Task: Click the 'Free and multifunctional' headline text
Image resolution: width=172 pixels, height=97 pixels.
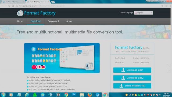Action: [70, 32]
